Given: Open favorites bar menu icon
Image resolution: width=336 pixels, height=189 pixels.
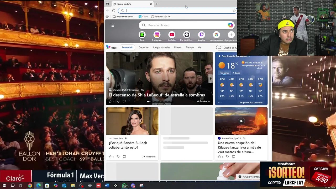Looking at the screenshot, I should (x=107, y=17).
